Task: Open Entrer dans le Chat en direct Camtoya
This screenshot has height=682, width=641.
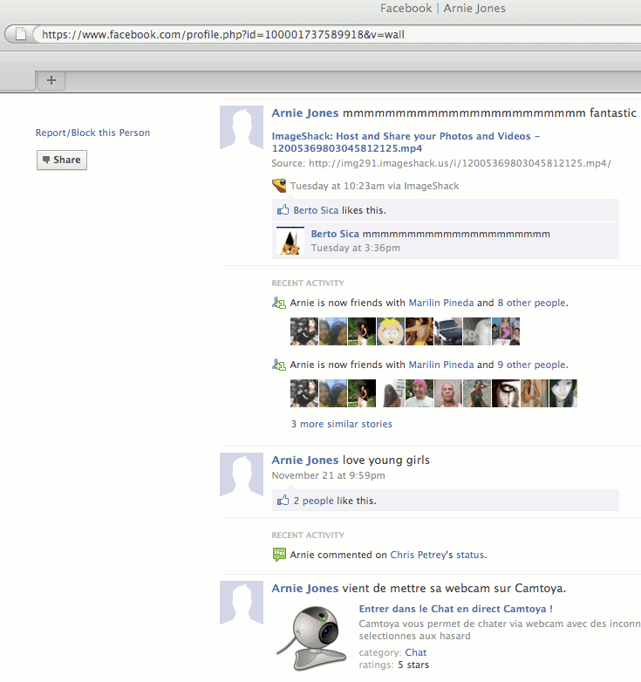Action: (x=456, y=609)
